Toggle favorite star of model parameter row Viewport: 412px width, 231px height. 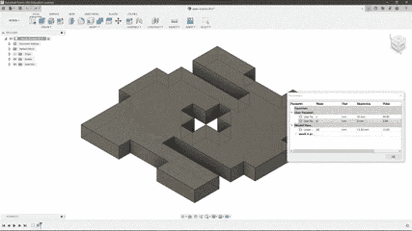coord(301,130)
